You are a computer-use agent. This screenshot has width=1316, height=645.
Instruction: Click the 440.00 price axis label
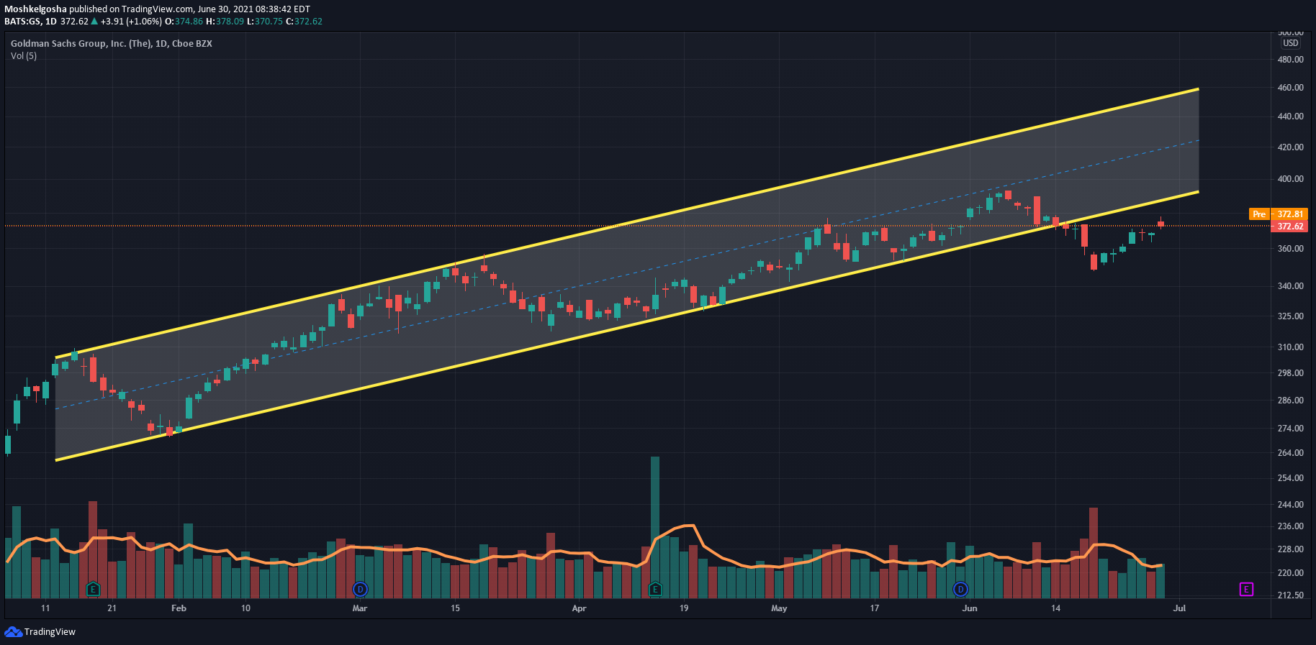(x=1290, y=116)
